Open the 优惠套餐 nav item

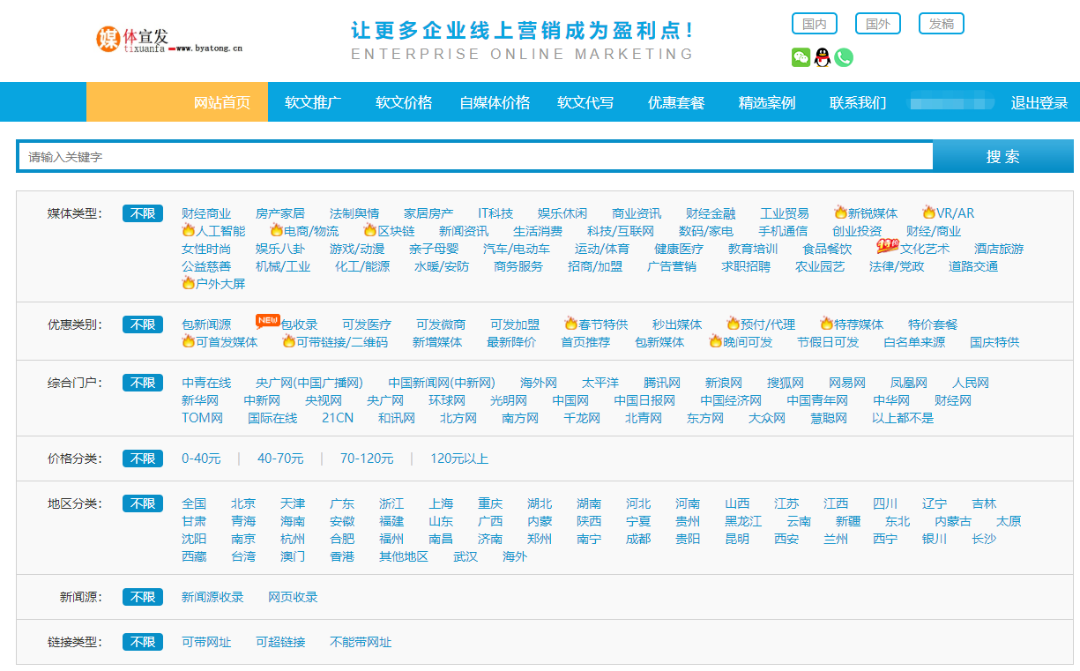[676, 102]
